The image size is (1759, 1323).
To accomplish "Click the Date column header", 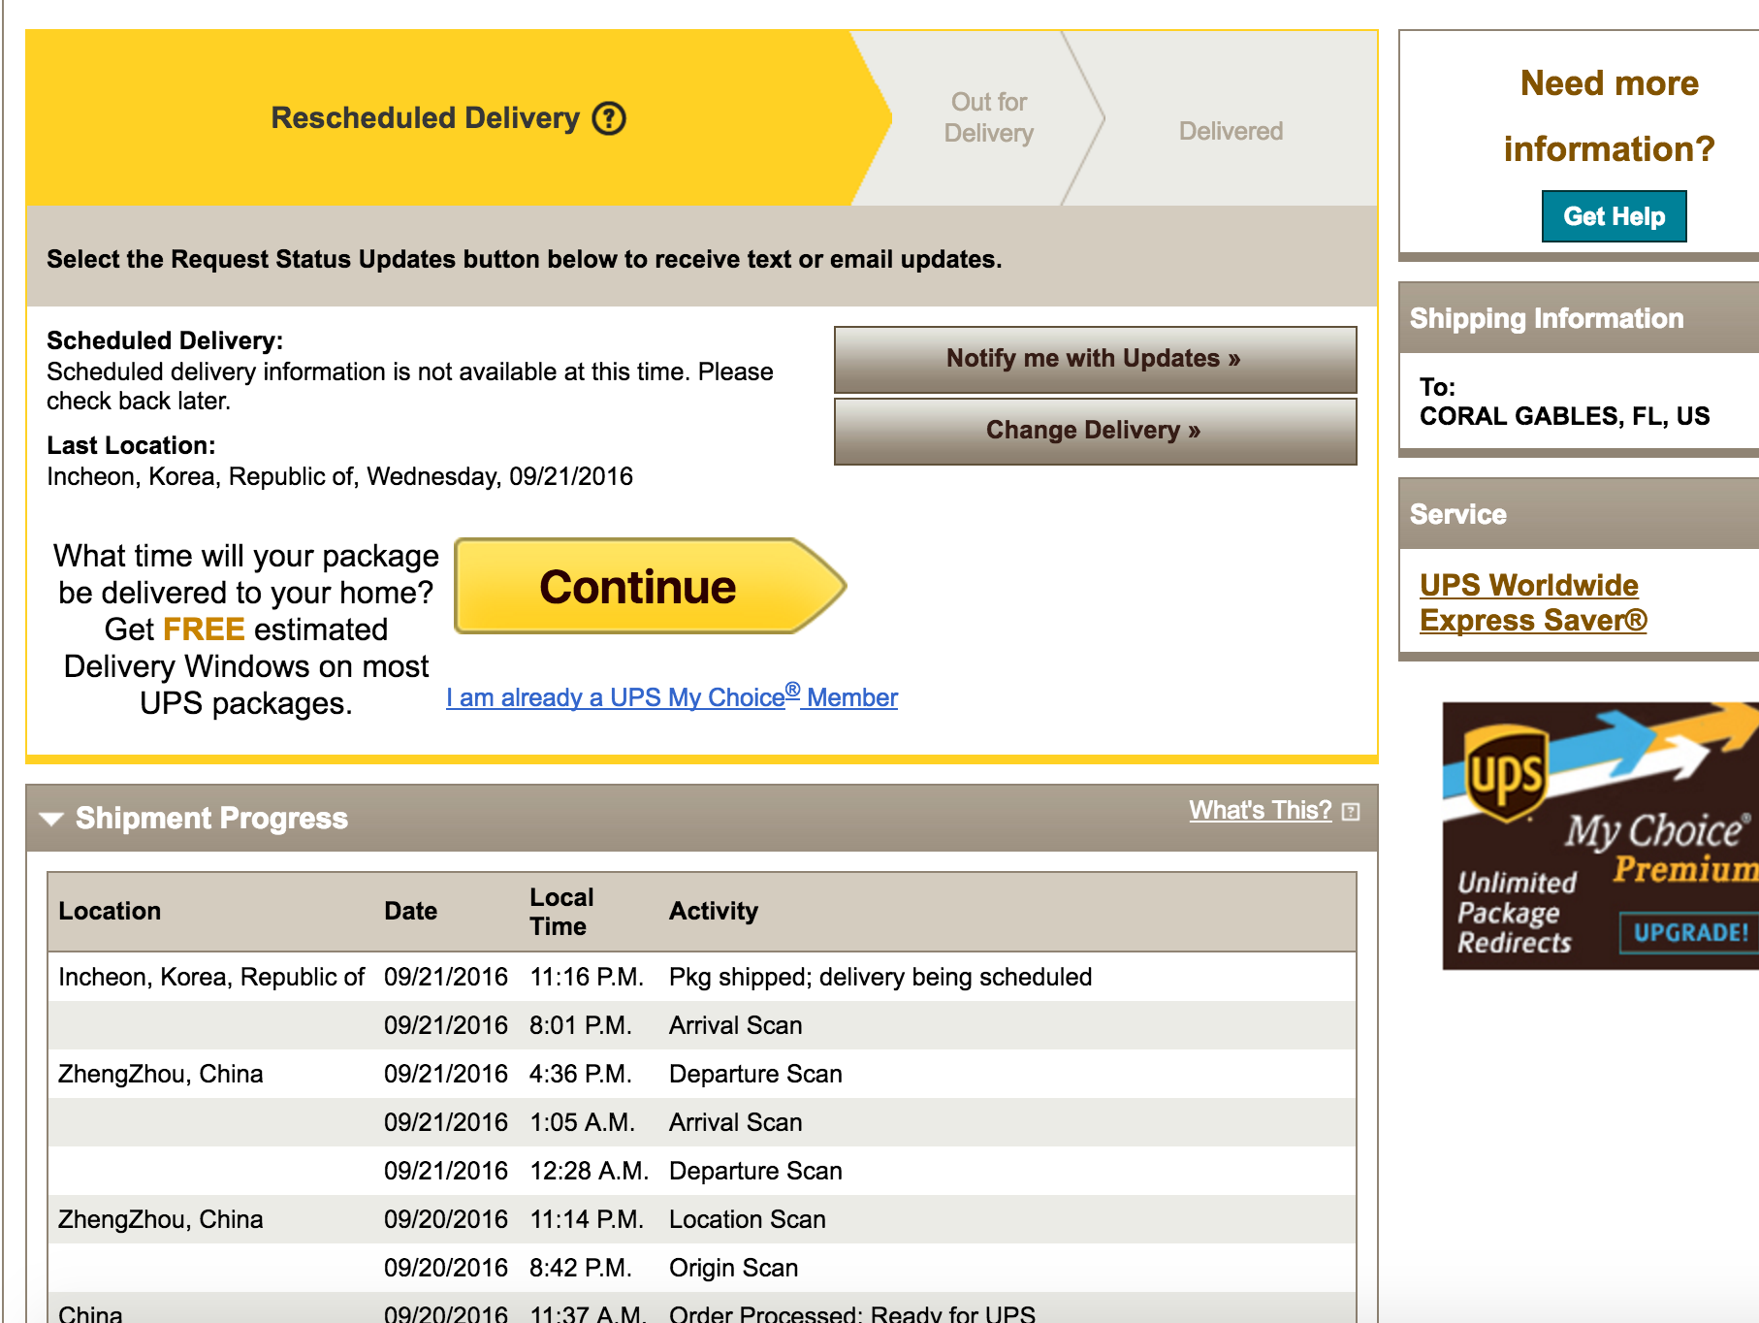I will [x=410, y=911].
